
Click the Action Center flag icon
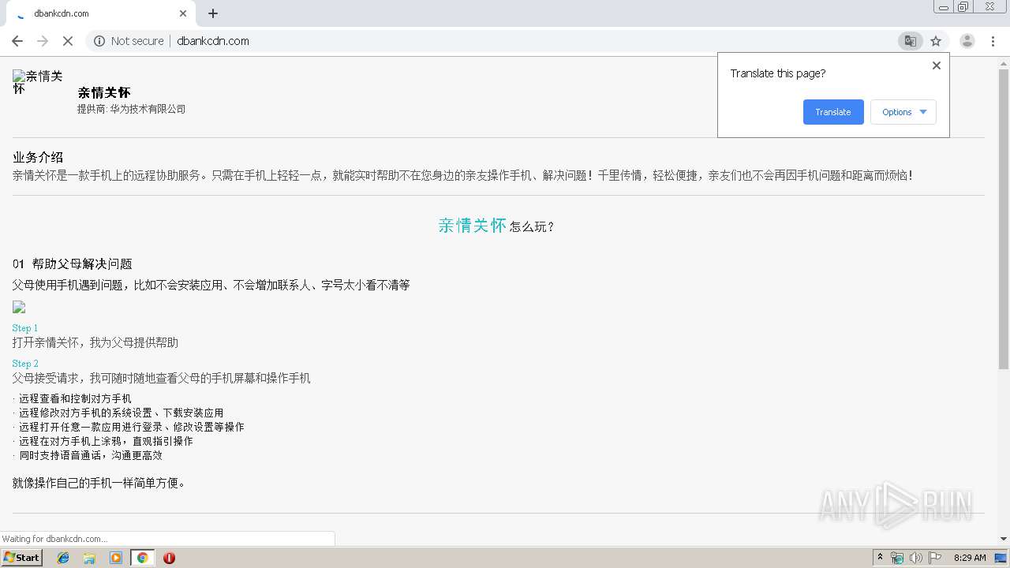point(935,558)
